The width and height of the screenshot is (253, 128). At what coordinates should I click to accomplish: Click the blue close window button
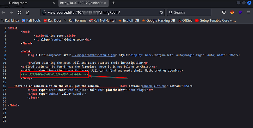pyautogui.click(x=249, y=3)
